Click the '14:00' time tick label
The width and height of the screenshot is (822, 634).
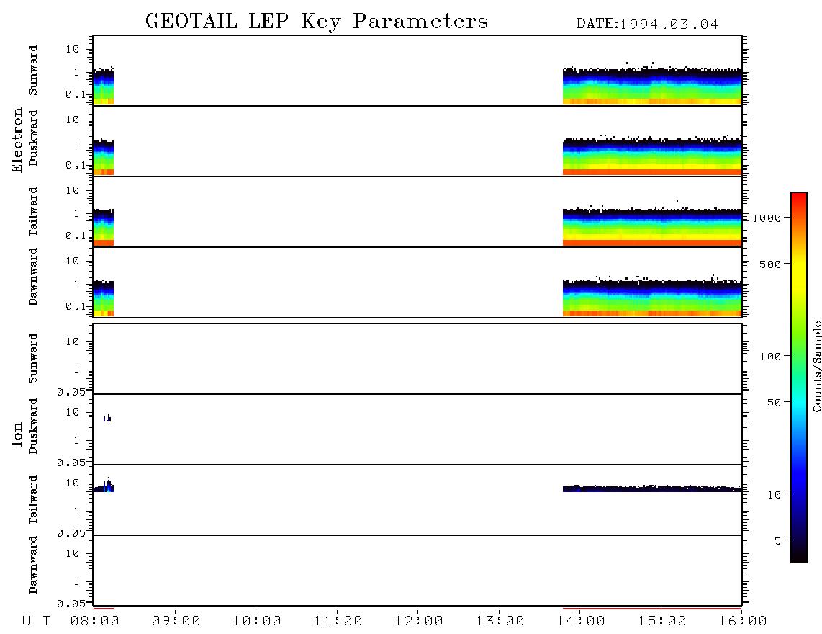coord(581,621)
